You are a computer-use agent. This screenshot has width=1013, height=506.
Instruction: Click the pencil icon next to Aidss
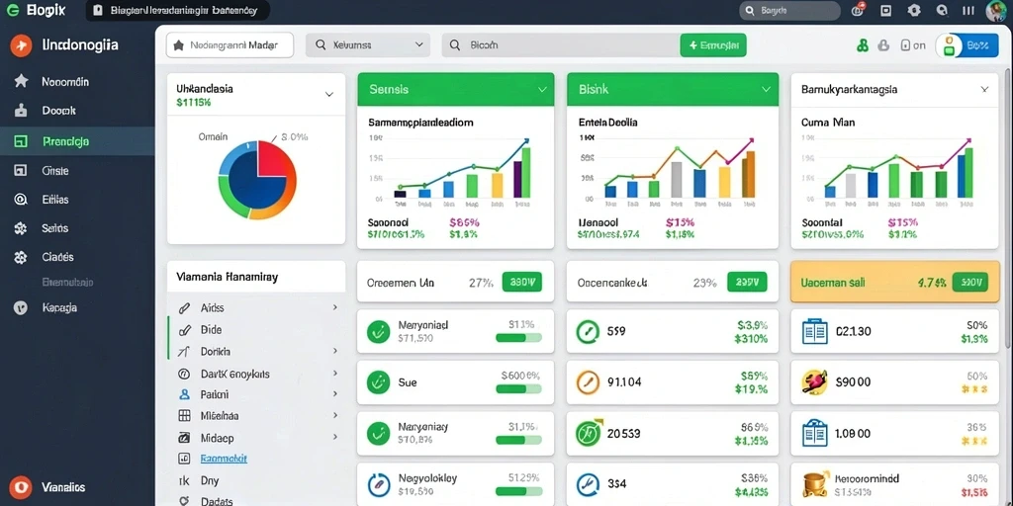click(183, 308)
